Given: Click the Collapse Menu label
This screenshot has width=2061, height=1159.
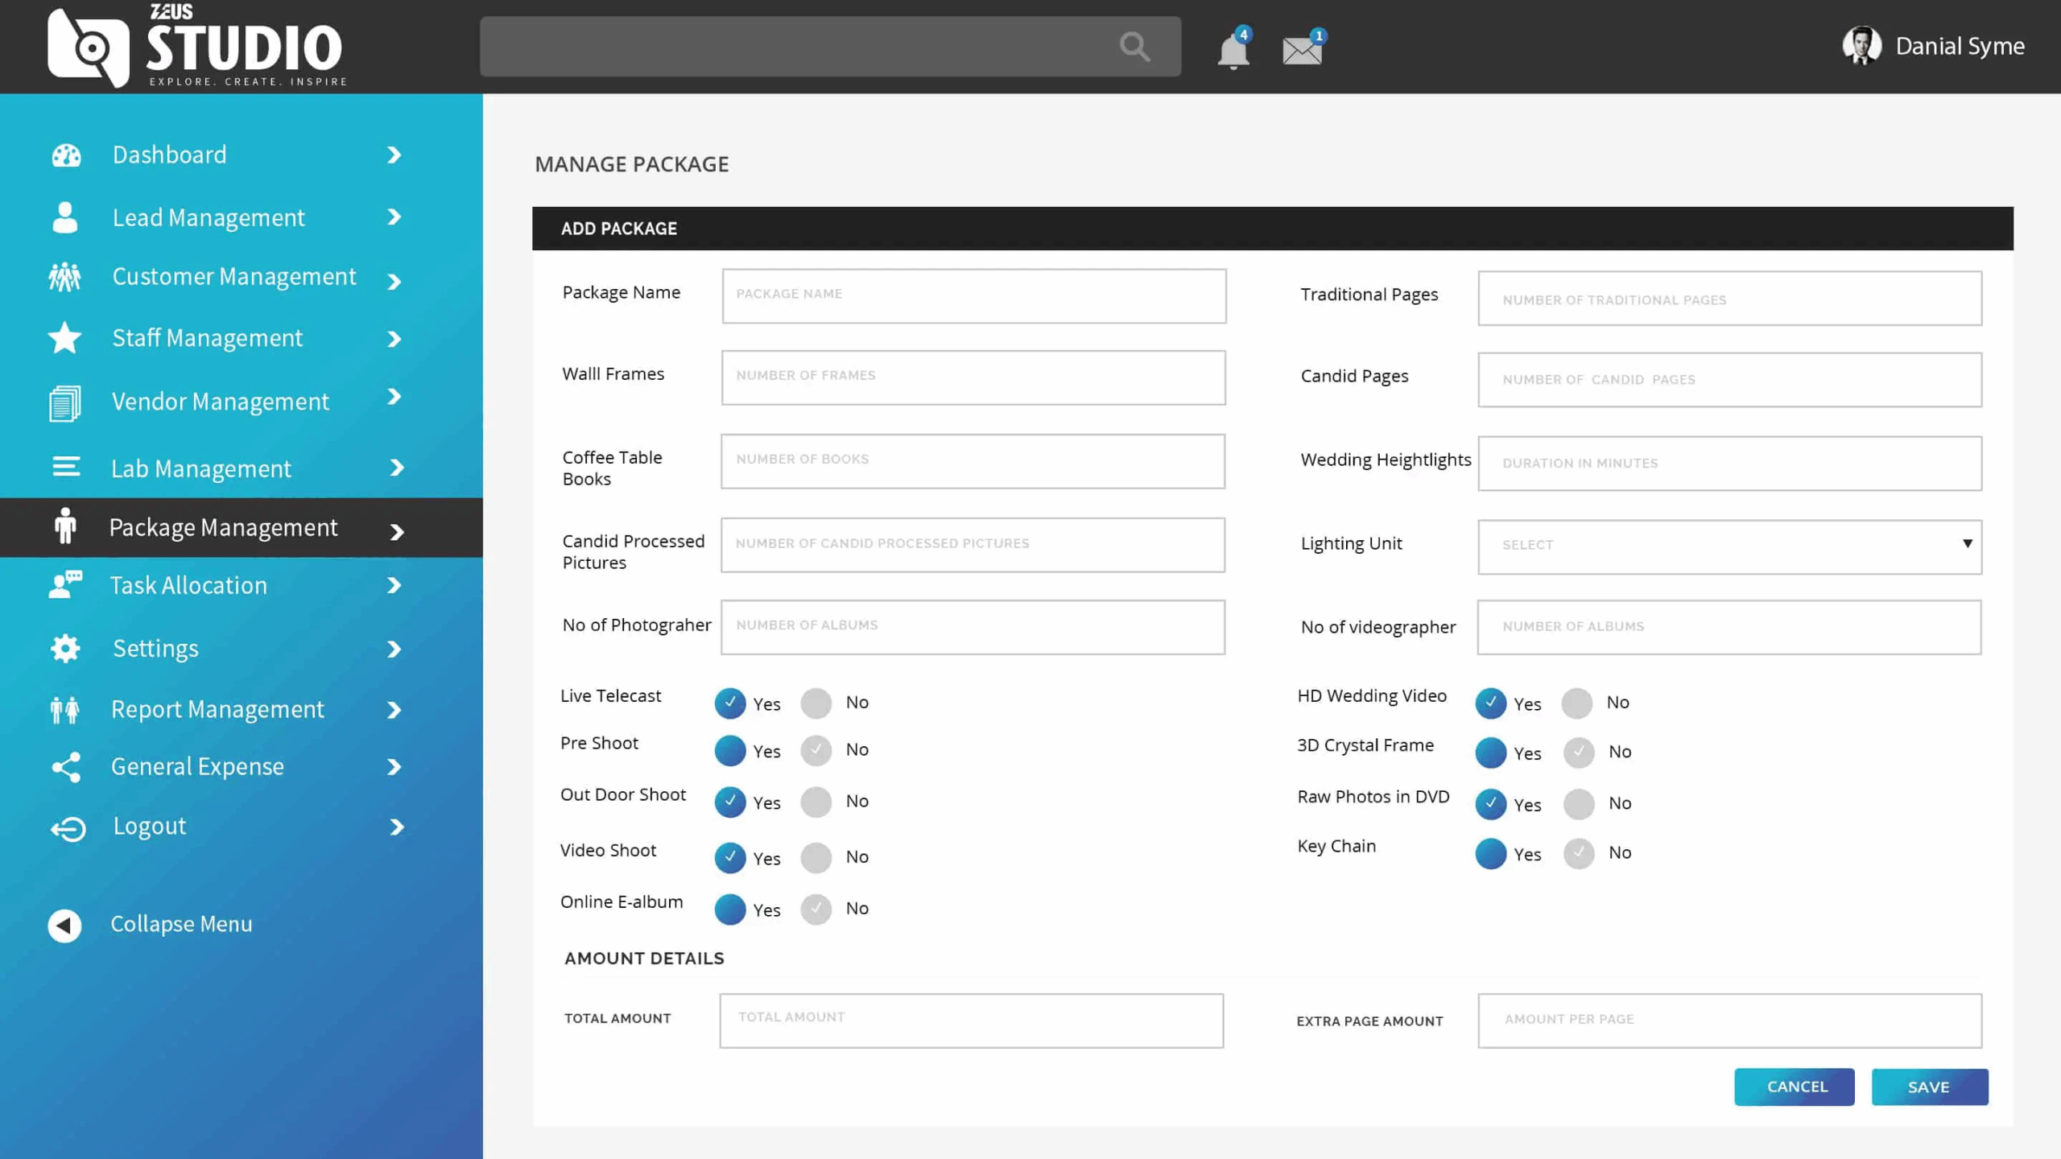Looking at the screenshot, I should (x=181, y=924).
